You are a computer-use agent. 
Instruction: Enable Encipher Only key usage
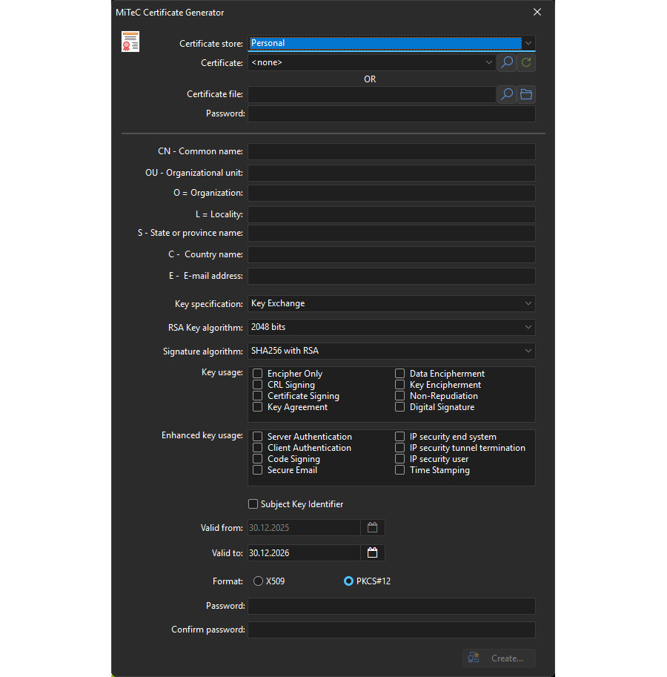(258, 374)
